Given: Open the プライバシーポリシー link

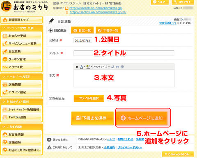Looking at the screenshot, I should click(130, 147).
